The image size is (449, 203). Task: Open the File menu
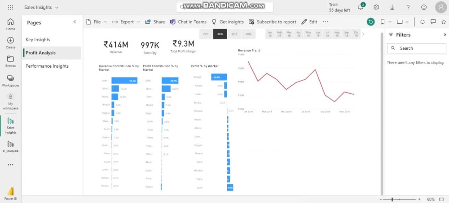click(x=97, y=22)
